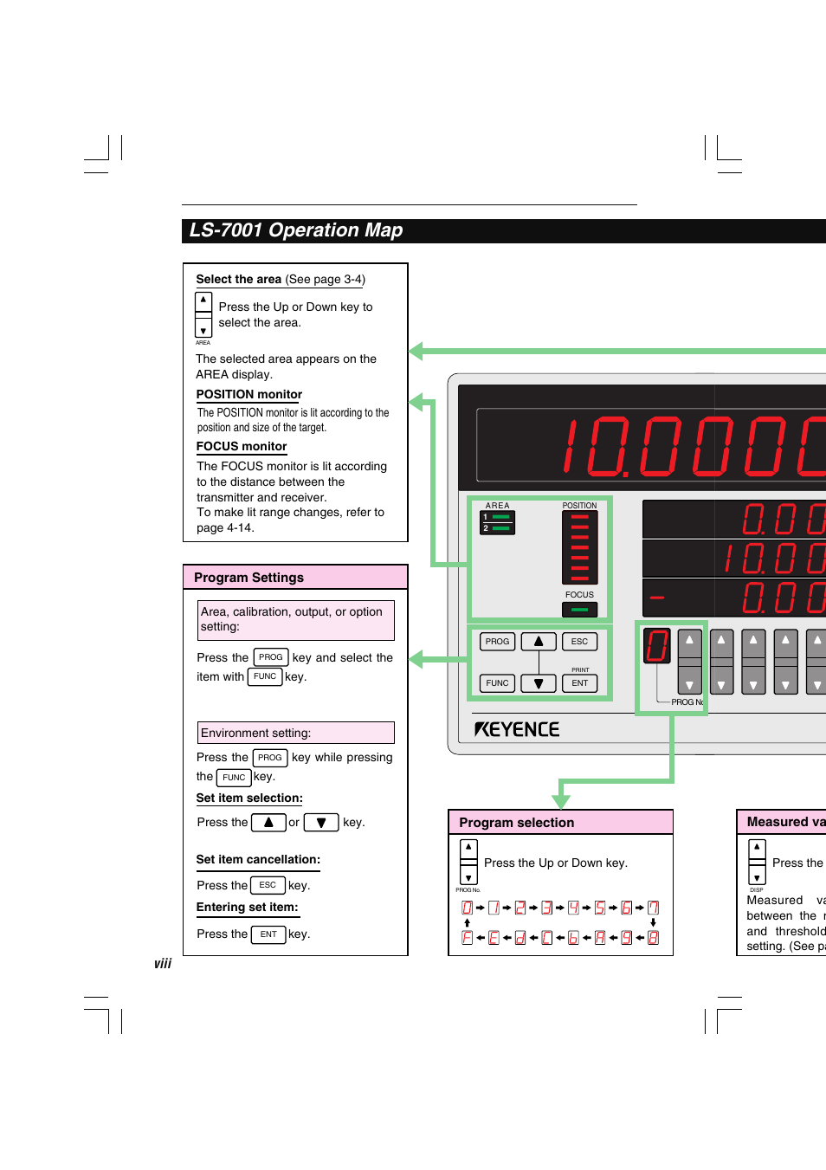
Task: Click the ENT key icon under Entering set item
Action: click(268, 934)
